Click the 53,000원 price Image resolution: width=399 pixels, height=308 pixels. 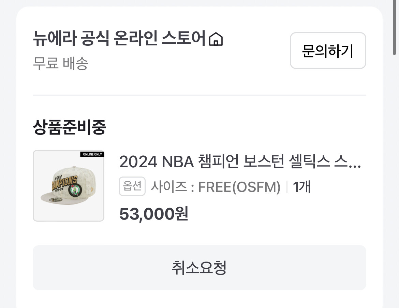coord(153,214)
